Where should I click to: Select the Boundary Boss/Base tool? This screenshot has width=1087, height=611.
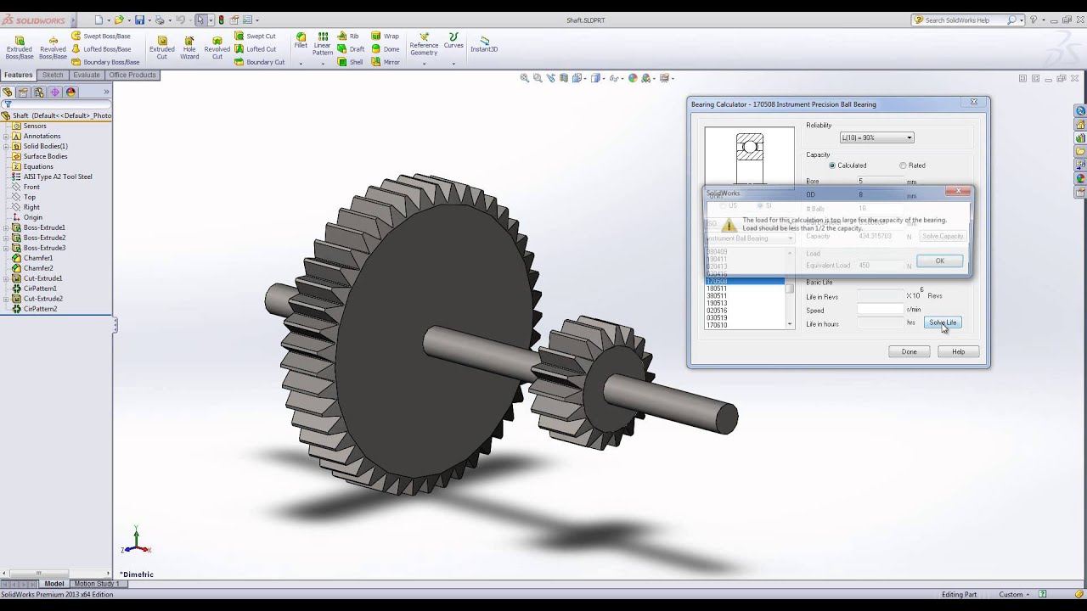coord(105,62)
